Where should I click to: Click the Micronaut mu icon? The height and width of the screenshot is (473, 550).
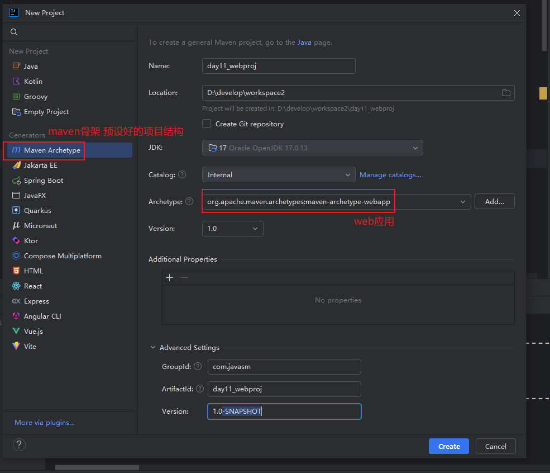pos(16,225)
